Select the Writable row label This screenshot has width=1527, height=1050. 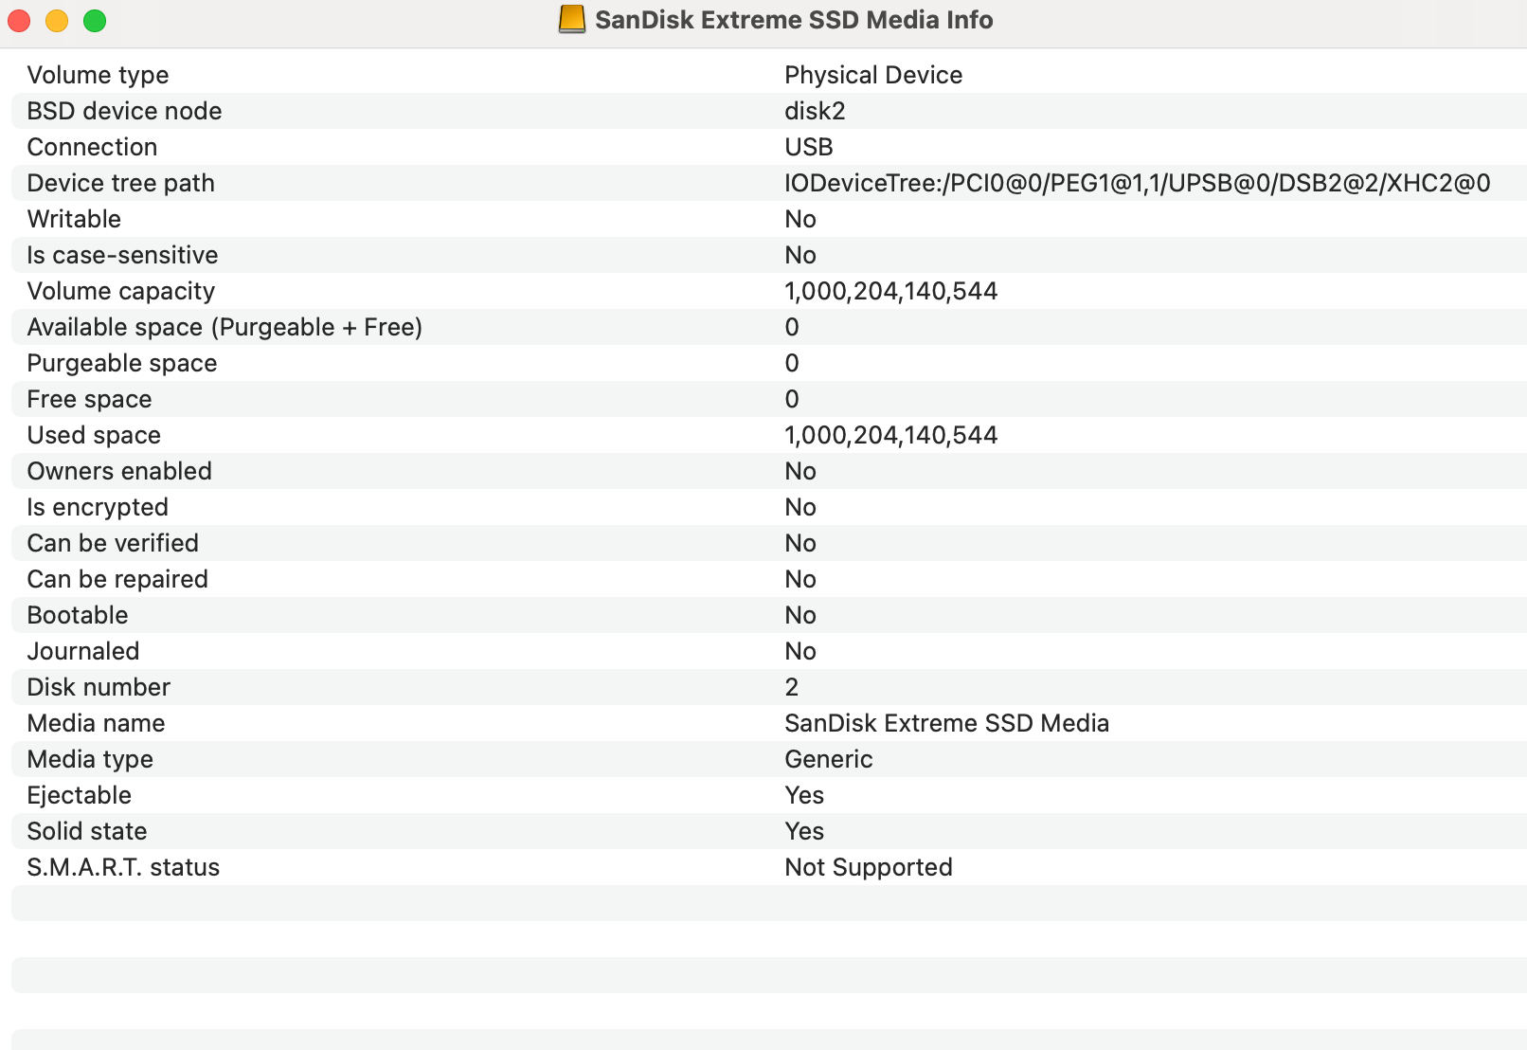pyautogui.click(x=74, y=219)
